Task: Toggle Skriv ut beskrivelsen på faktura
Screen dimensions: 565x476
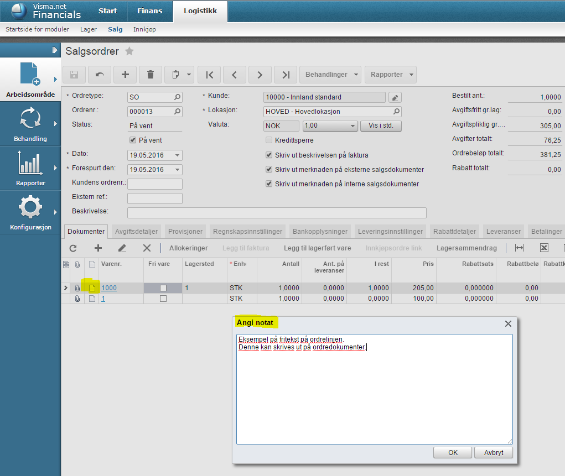Action: (269, 155)
